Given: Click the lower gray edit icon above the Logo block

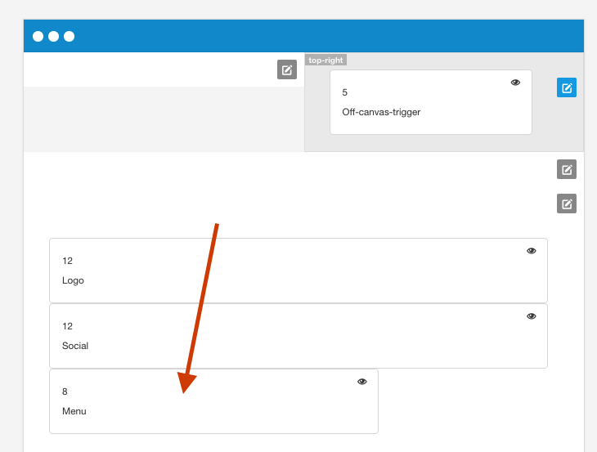Looking at the screenshot, I should pos(567,204).
